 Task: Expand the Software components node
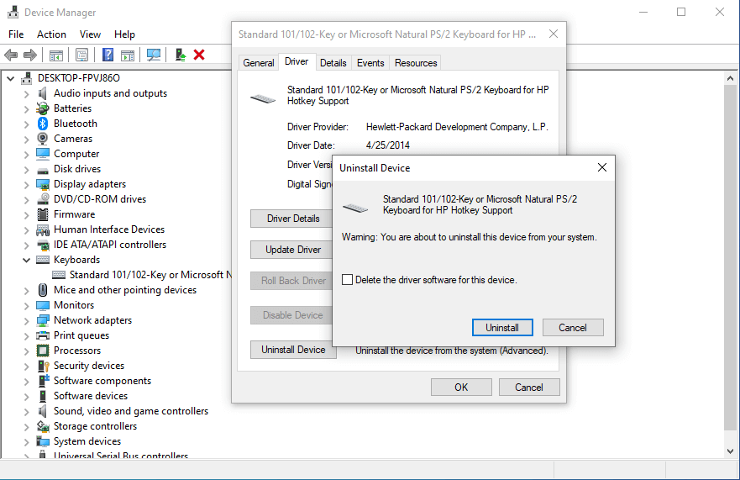tap(26, 382)
